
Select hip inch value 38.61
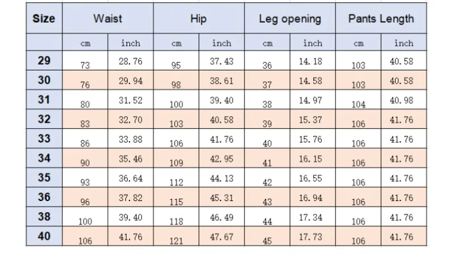221,81
